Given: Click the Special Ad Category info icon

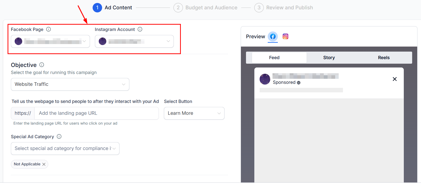Looking at the screenshot, I should click(59, 137).
